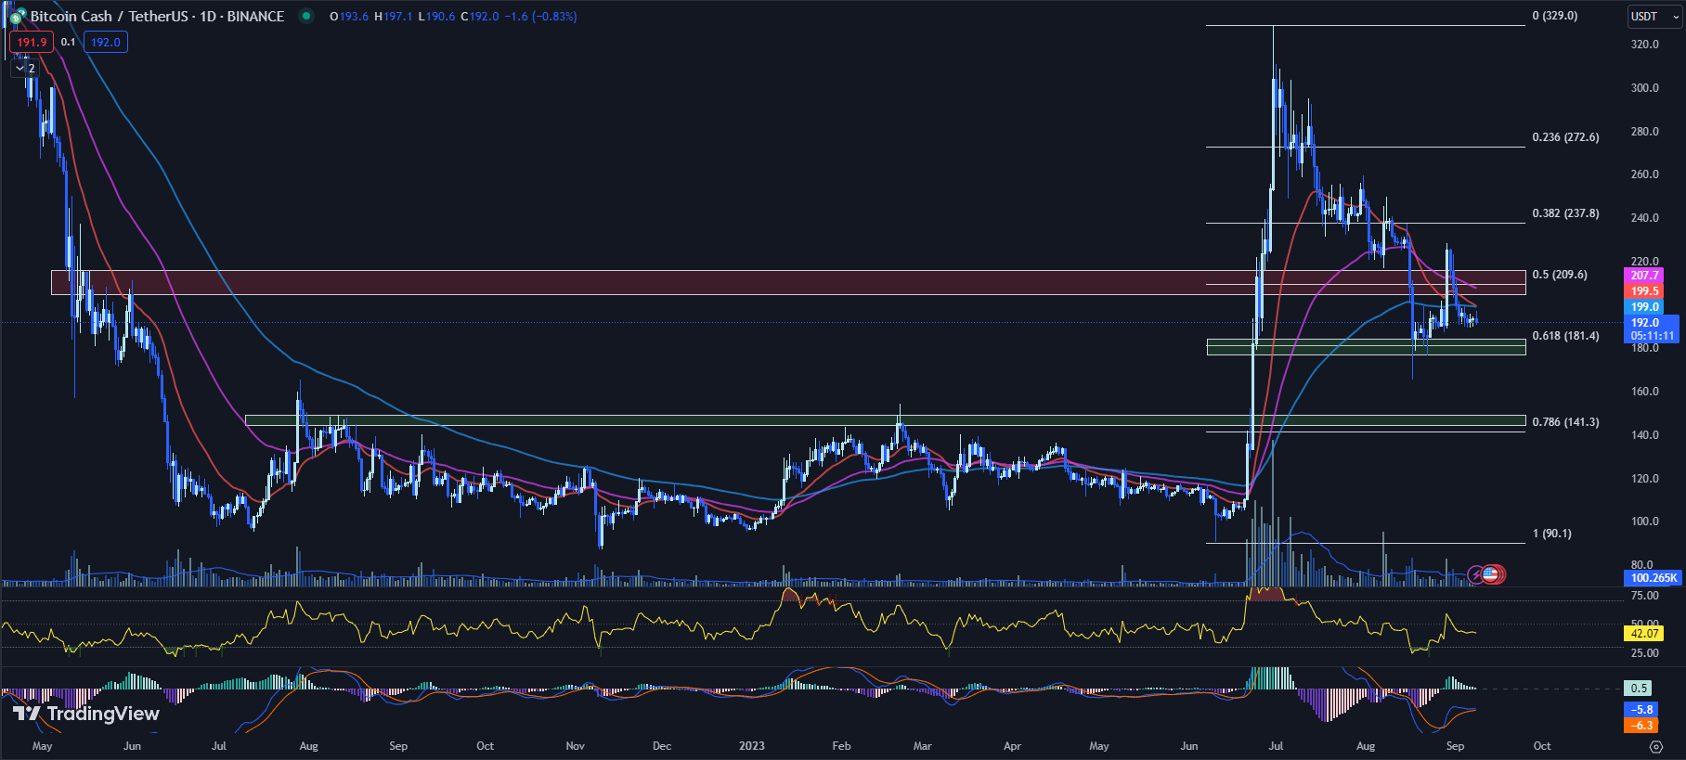Viewport: 1686px width, 760px height.
Task: Click the -1.6 (-0.83%) change value
Action: tap(540, 17)
